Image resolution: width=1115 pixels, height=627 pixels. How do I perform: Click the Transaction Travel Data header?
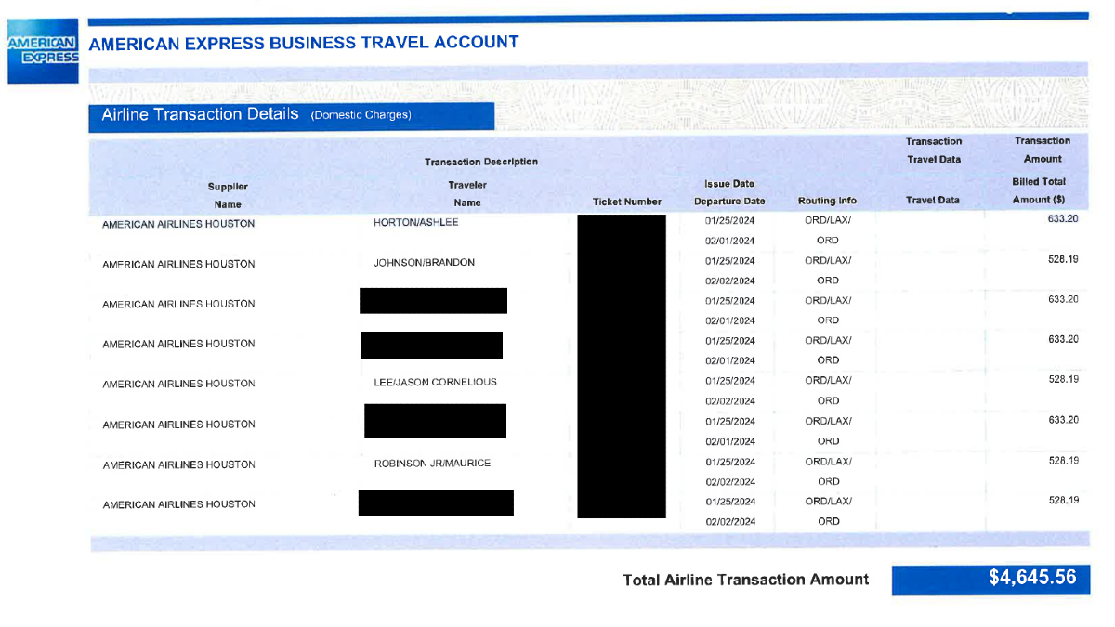(x=934, y=150)
